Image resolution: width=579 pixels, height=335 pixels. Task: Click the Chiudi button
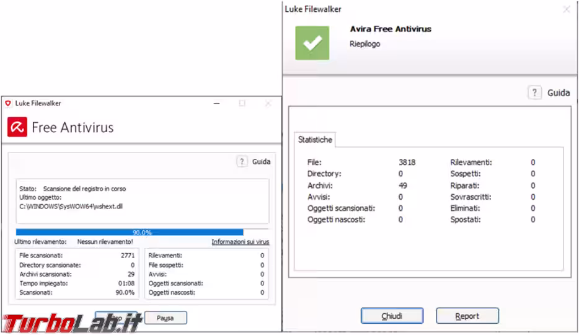[x=392, y=316]
